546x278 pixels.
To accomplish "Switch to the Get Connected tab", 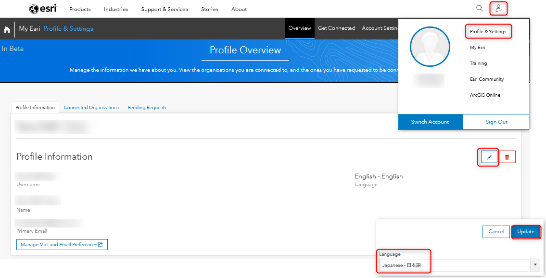I will pos(336,28).
